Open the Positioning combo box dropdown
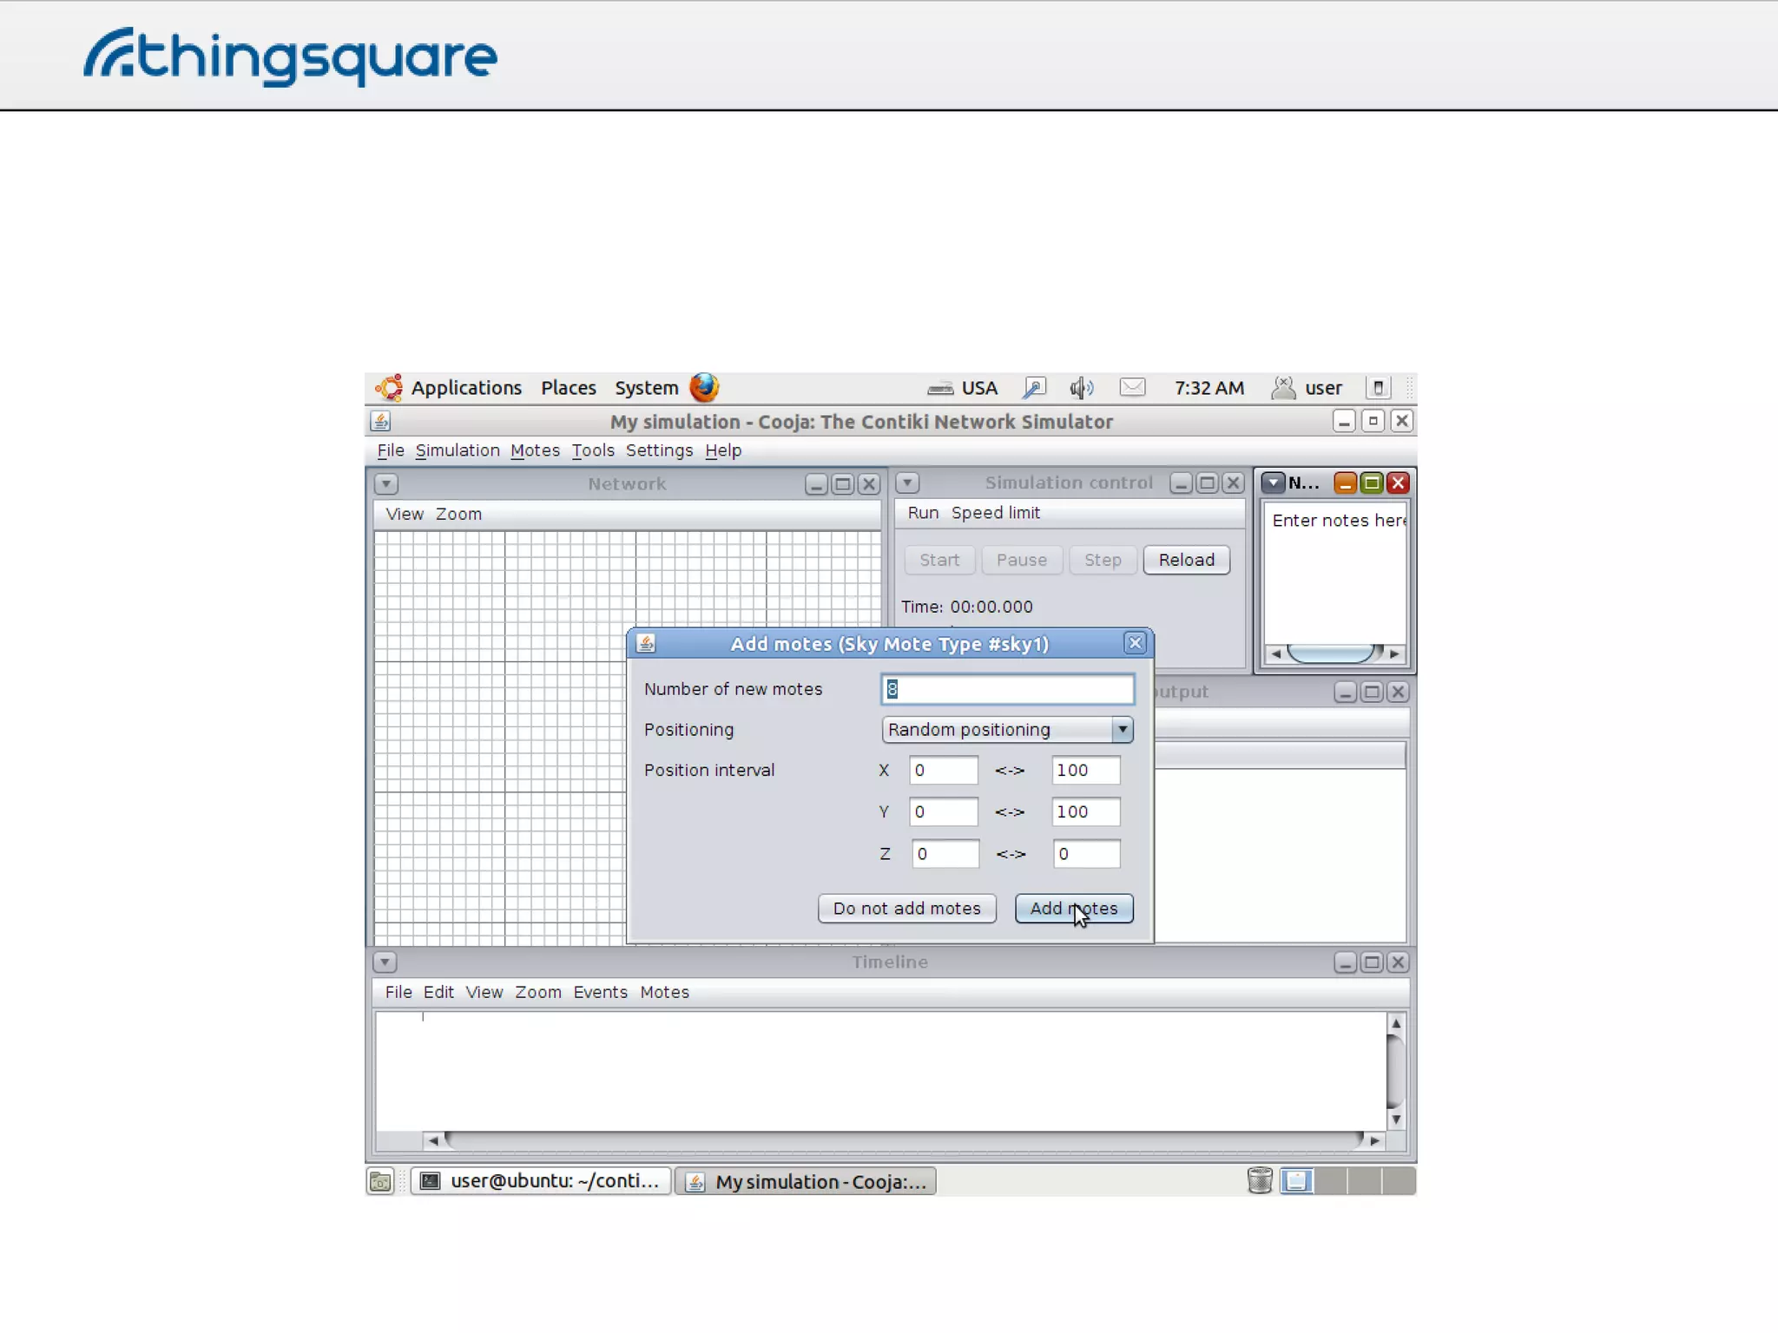 tap(1122, 730)
